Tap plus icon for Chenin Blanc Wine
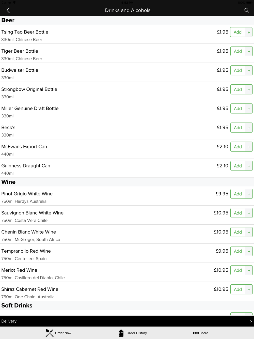 (249, 232)
